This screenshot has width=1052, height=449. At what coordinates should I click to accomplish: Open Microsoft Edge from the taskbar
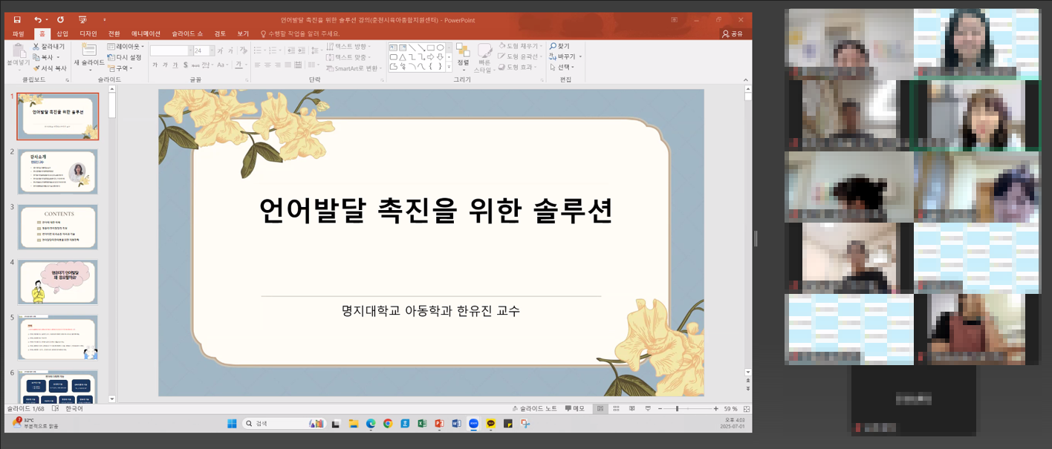coord(371,424)
